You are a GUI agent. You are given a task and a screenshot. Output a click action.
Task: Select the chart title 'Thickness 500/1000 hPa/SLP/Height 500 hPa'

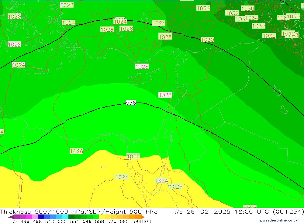click(79, 211)
